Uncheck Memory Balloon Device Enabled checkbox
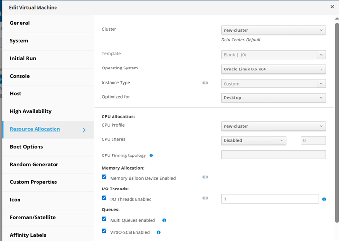This screenshot has height=241, width=339. click(x=104, y=177)
